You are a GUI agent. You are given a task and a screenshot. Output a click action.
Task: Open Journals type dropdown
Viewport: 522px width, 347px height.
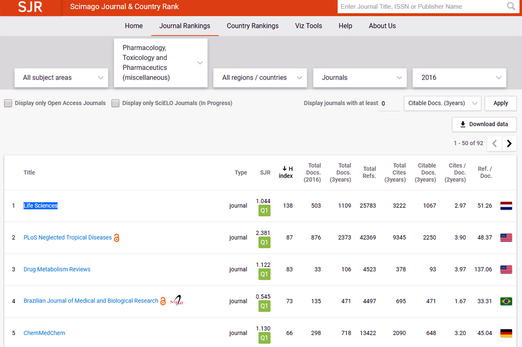360,78
